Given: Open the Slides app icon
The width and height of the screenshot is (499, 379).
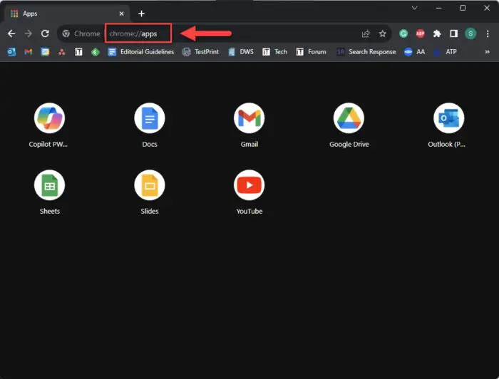Looking at the screenshot, I should (150, 185).
